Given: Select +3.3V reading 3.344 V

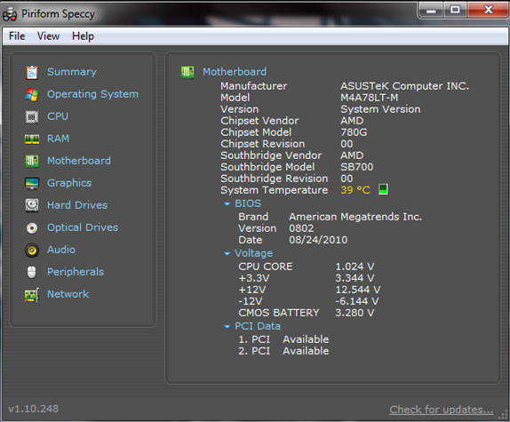Looking at the screenshot, I should pos(355,278).
